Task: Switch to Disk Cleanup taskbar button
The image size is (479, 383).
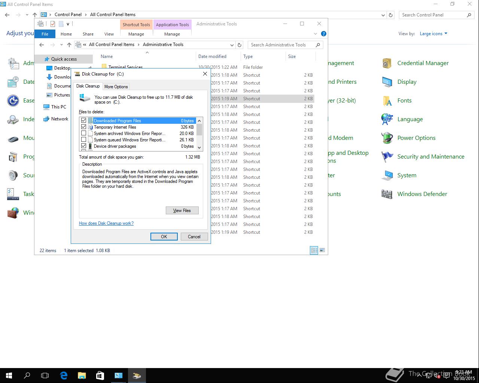Action: [137, 375]
